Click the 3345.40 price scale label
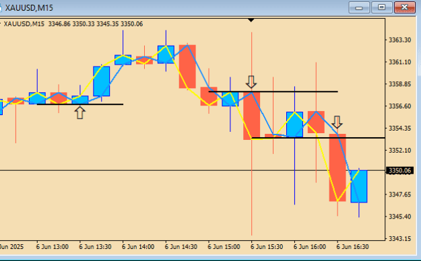 (x=400, y=216)
